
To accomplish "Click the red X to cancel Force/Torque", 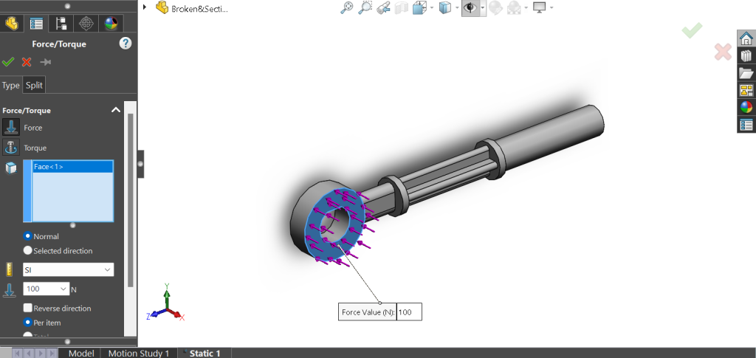I will tap(27, 62).
